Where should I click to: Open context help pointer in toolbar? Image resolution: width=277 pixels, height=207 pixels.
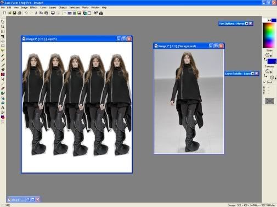(96, 13)
